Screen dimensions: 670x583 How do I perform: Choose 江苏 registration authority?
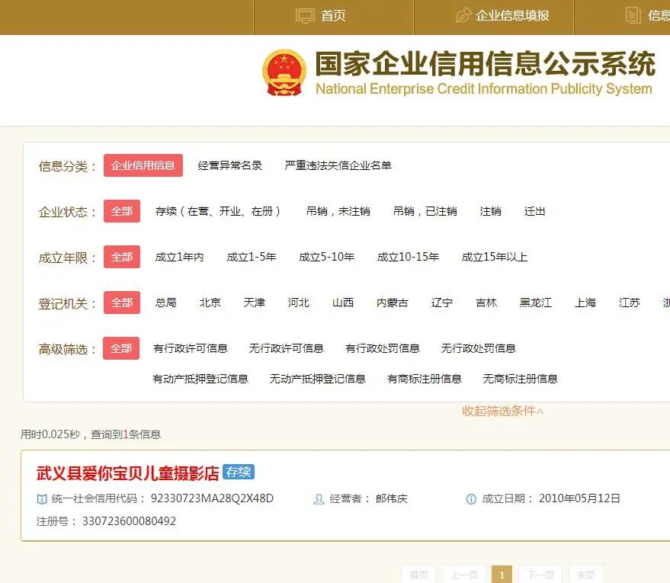630,303
